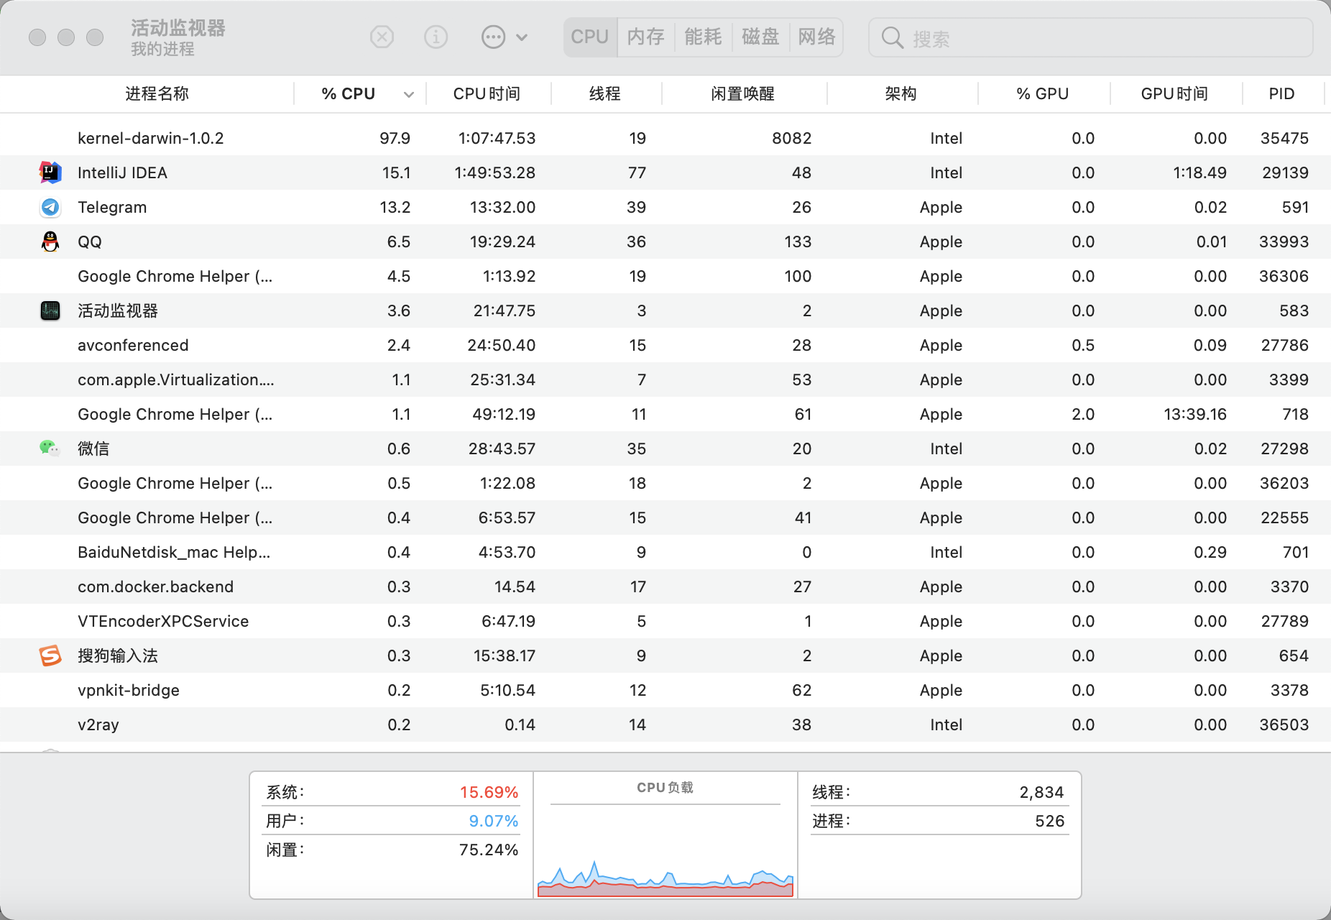The image size is (1331, 920).
Task: Open process info with the ⓘ toolbar icon
Action: [436, 37]
